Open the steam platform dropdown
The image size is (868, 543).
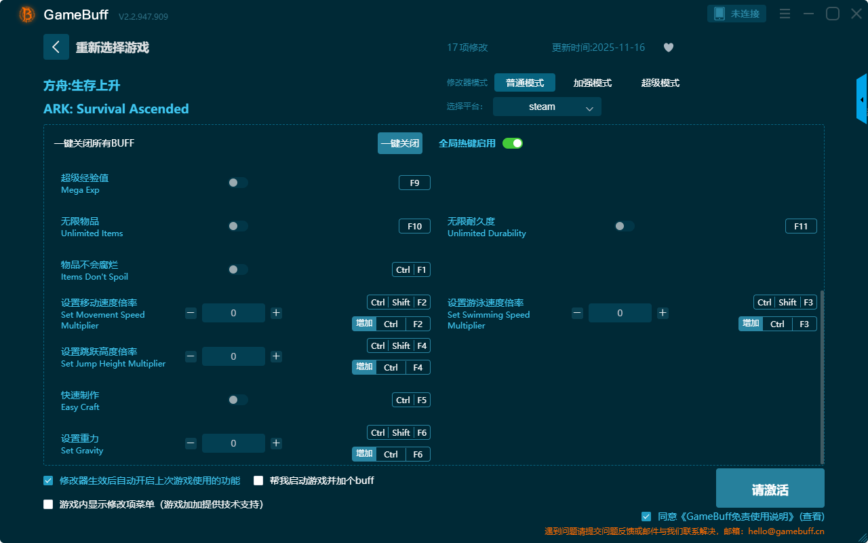547,107
